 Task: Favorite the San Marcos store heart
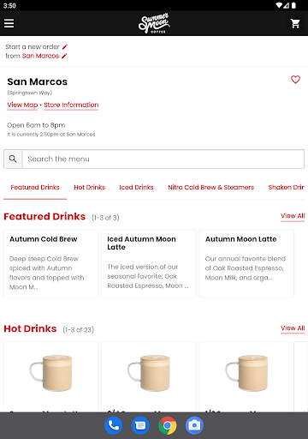(295, 80)
